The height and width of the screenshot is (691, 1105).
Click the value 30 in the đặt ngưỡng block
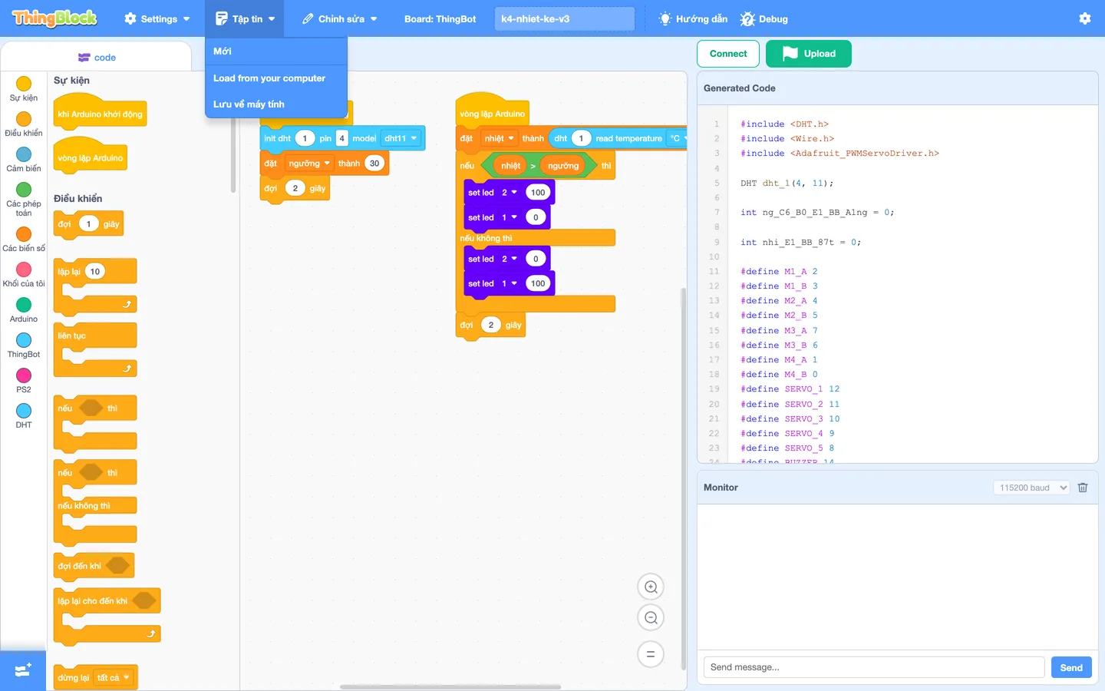(x=374, y=164)
